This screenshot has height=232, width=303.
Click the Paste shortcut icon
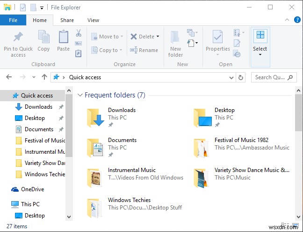78,53
